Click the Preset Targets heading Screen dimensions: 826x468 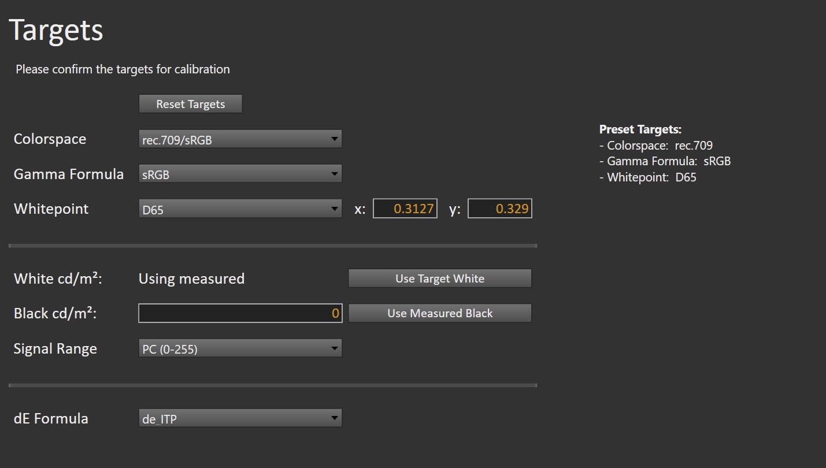[640, 129]
